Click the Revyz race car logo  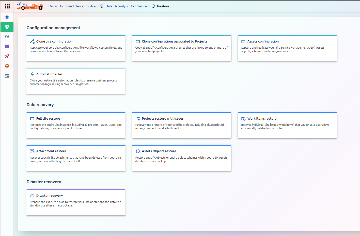[x=30, y=6]
